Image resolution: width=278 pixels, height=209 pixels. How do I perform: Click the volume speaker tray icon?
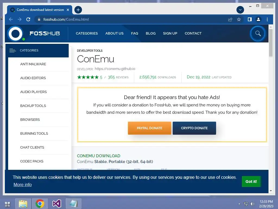pyautogui.click(x=252, y=204)
